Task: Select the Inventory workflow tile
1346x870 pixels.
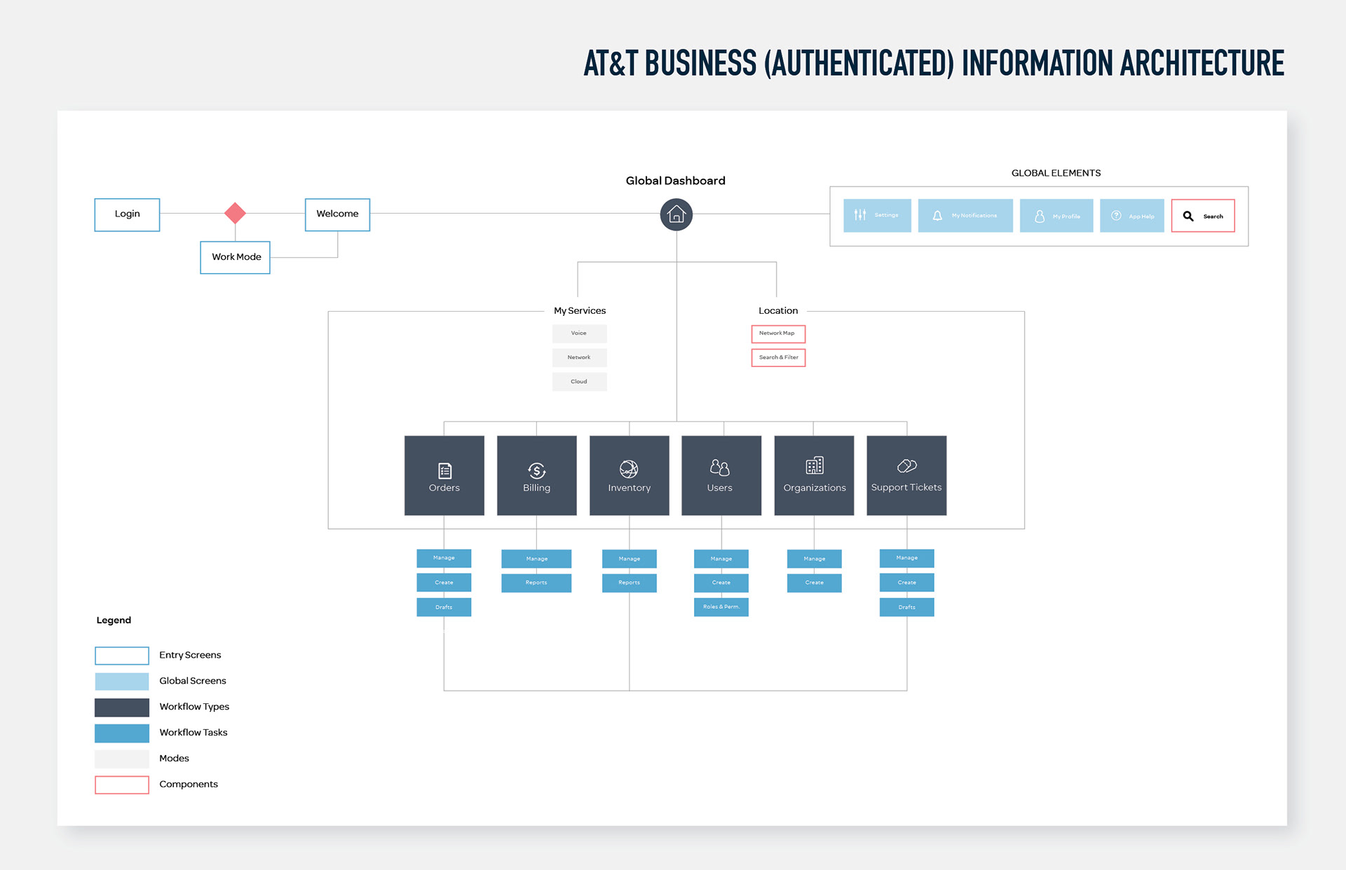Action: point(630,476)
